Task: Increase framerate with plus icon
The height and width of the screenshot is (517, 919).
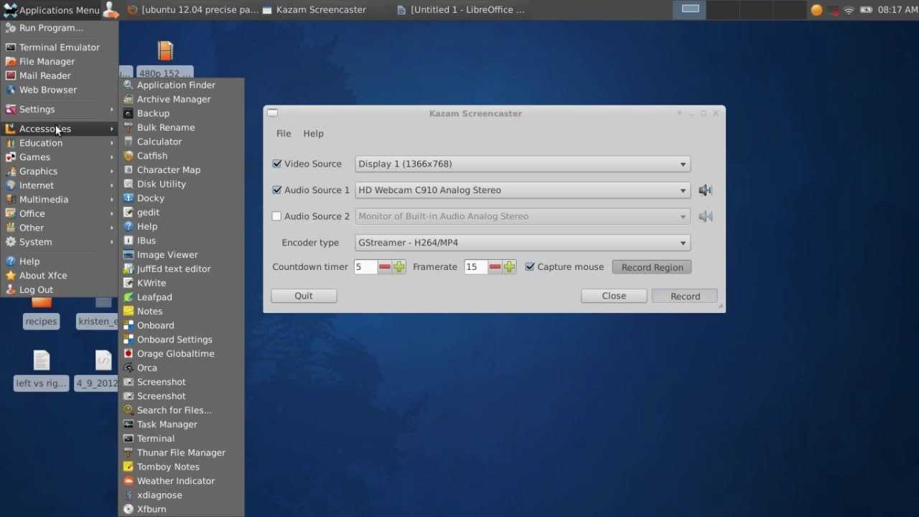Action: 509,267
